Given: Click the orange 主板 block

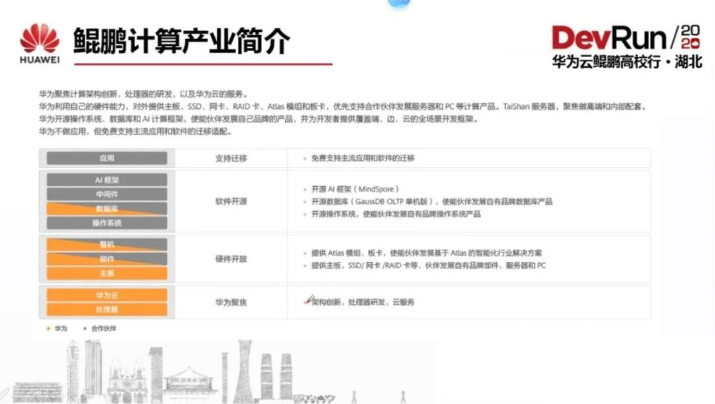Looking at the screenshot, I should coord(106,273).
